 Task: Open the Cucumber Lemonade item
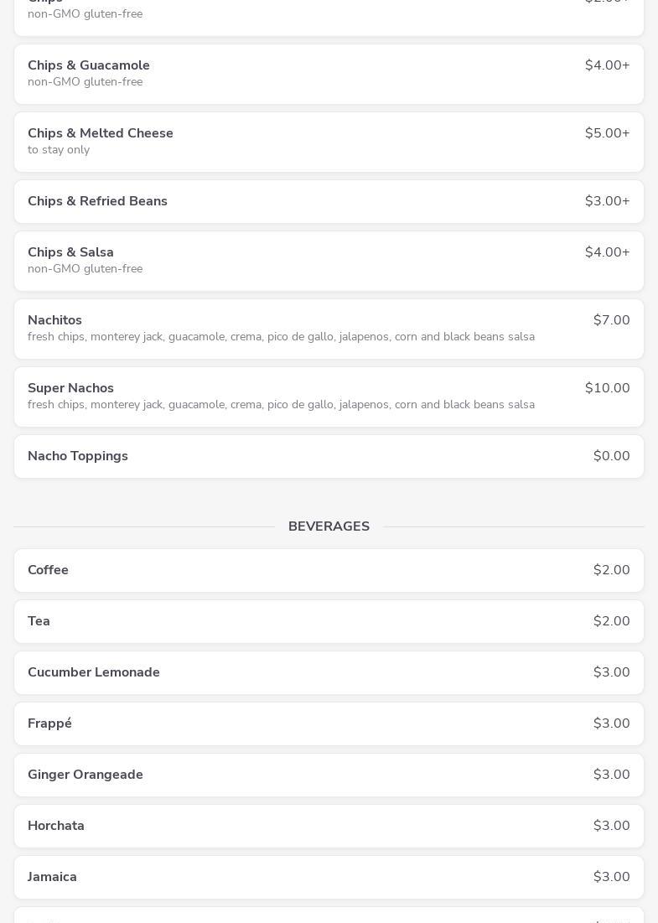(x=94, y=672)
